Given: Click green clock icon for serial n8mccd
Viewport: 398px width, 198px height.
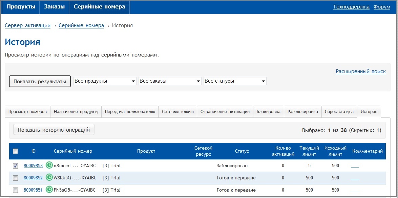Looking at the screenshot, I should (49, 166).
